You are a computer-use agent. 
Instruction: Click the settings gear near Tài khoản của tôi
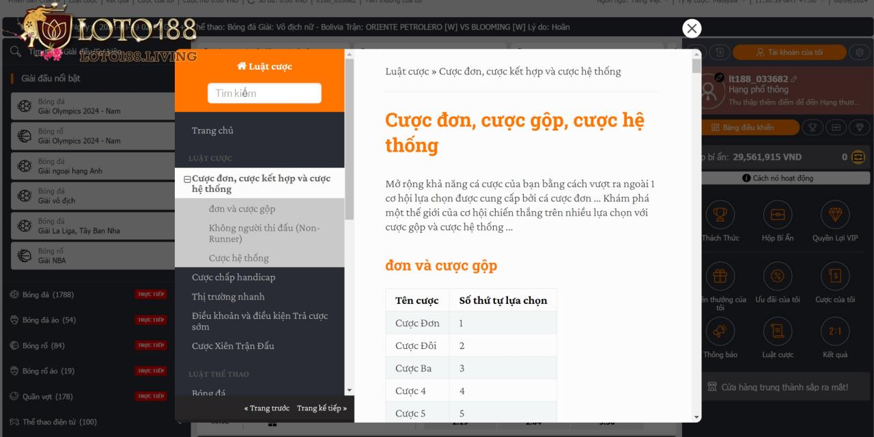(x=858, y=52)
